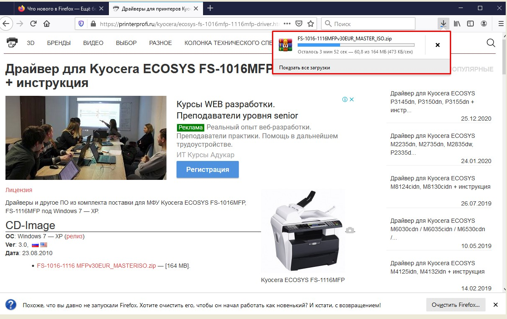Open driver link for Kyocera M2235dn
507x319 pixels.
click(x=433, y=144)
